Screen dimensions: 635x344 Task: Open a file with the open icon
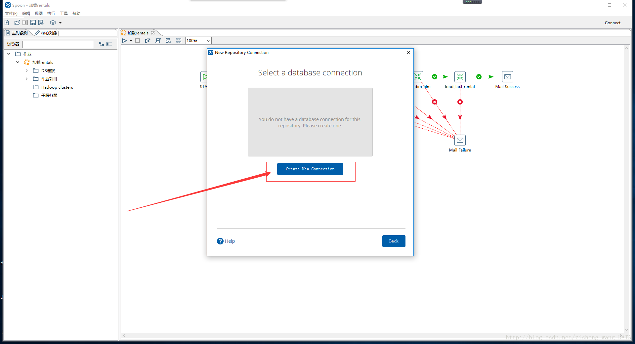[17, 22]
